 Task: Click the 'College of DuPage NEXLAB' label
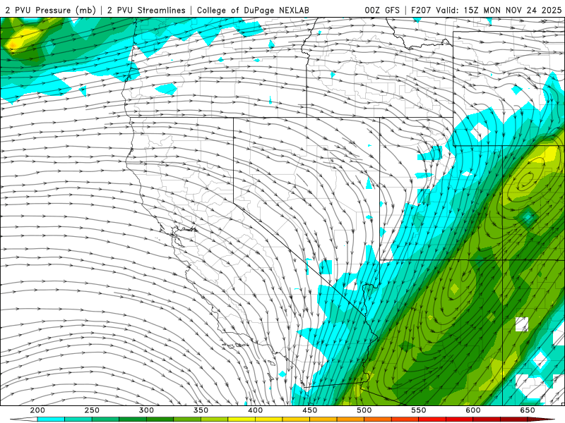(253, 10)
